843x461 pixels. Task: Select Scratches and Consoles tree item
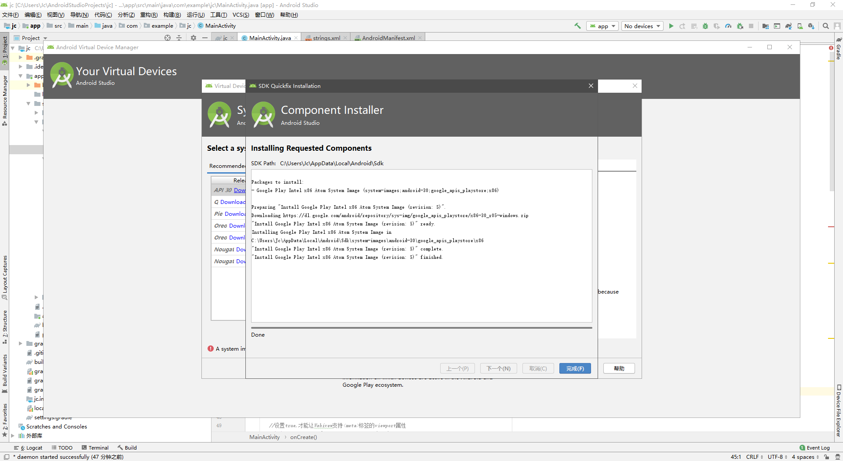click(x=53, y=426)
